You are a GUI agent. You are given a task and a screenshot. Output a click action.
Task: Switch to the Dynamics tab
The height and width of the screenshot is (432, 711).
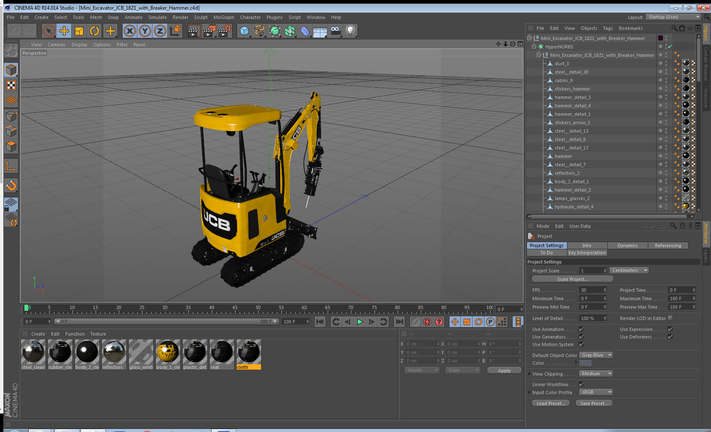627,245
